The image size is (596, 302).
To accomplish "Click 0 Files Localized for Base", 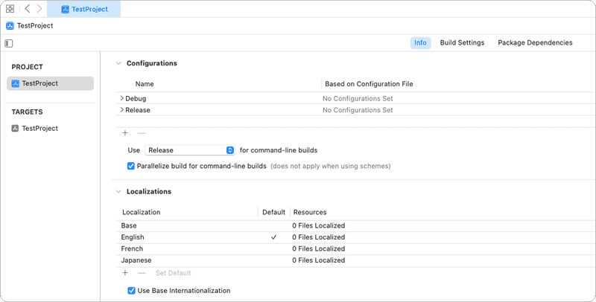I will tap(319, 225).
